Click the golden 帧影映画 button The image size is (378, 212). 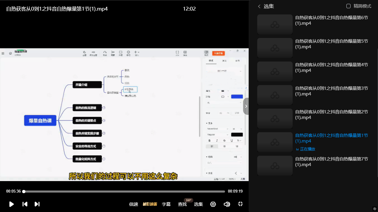coord(150,204)
